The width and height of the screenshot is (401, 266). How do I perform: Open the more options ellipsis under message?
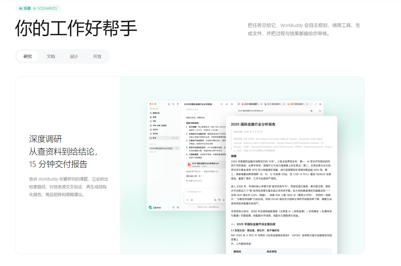pyautogui.click(x=203, y=176)
